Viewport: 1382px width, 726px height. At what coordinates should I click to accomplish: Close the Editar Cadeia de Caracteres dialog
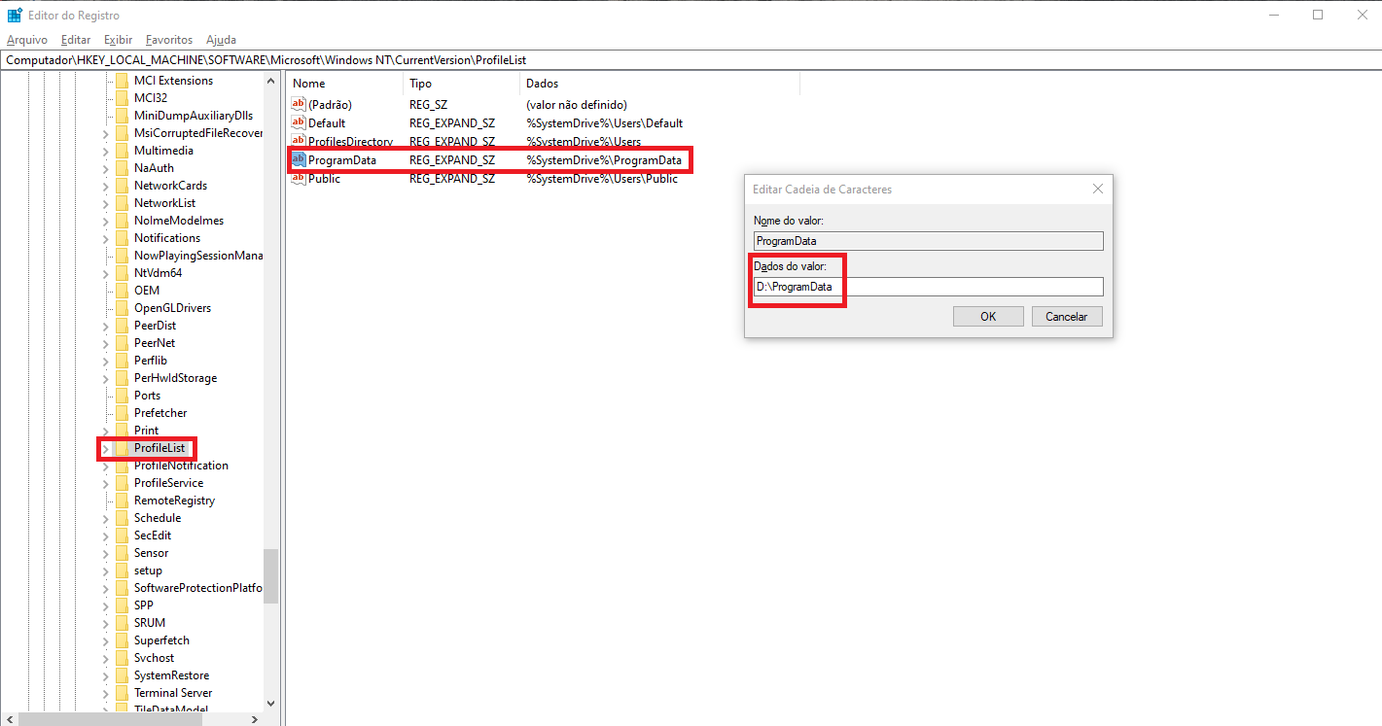1097,190
